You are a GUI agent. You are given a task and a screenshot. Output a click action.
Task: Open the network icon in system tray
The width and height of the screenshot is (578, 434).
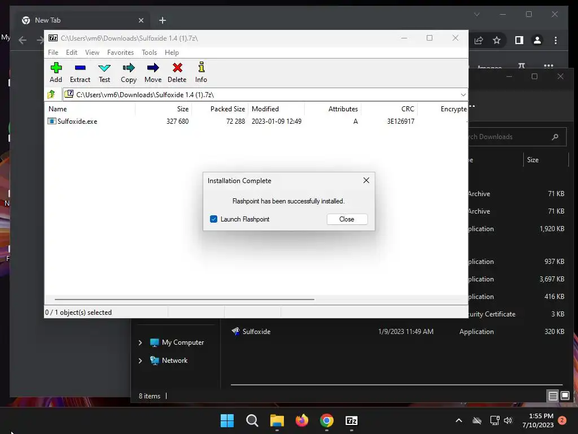[x=494, y=420]
